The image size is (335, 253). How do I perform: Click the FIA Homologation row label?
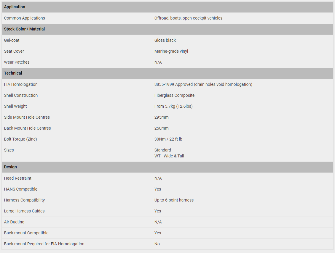[21, 84]
